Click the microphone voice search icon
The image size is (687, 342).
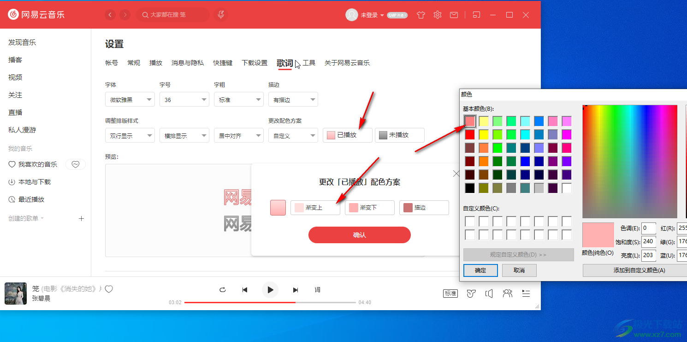(221, 15)
